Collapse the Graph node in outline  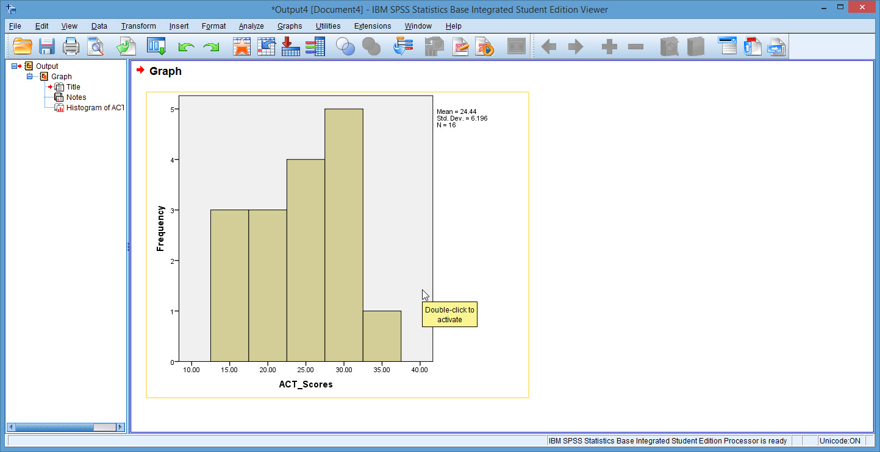(x=29, y=76)
